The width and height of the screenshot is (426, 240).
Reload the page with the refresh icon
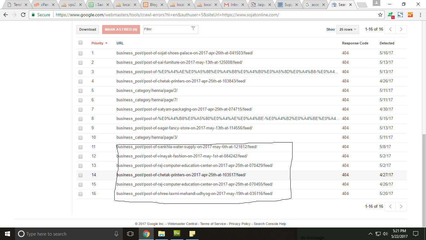pyautogui.click(x=23, y=15)
